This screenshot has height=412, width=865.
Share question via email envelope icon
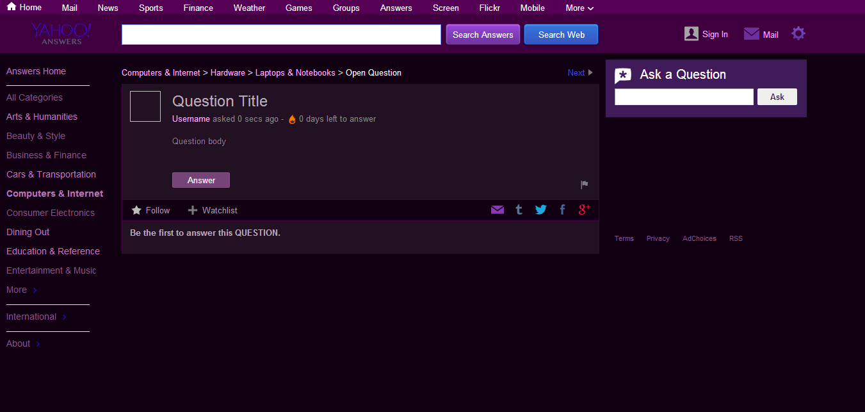(497, 210)
